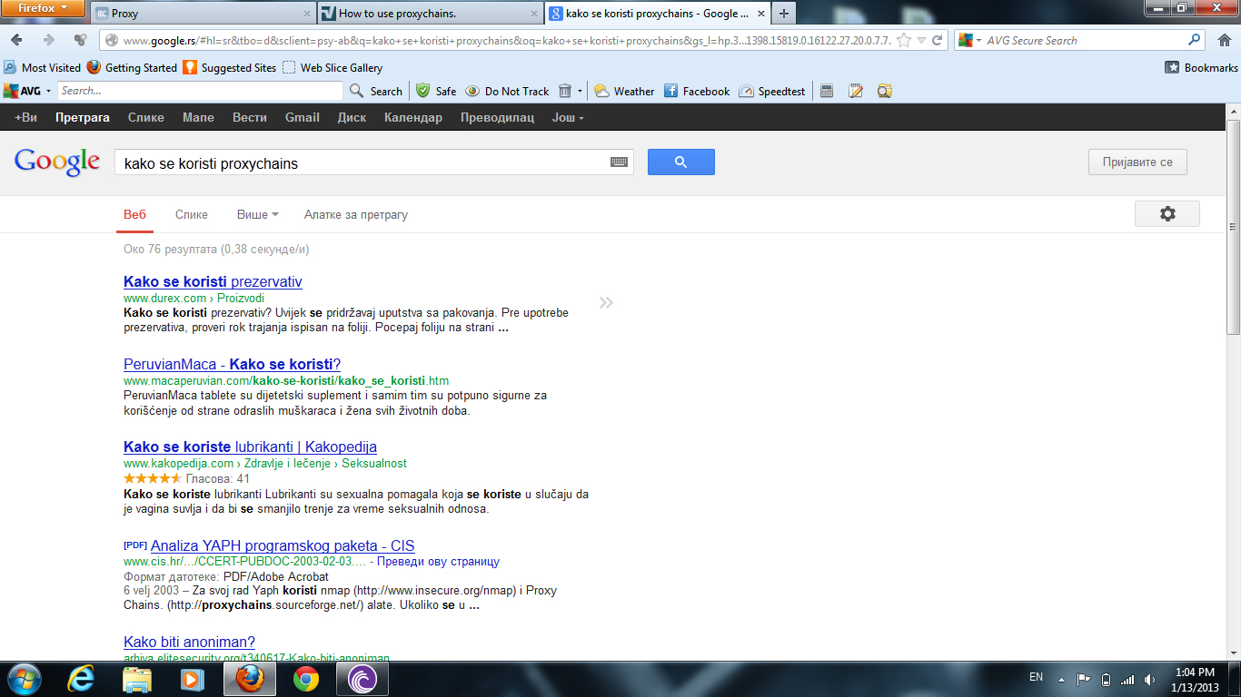Open the Suggested Sites bookmark
The height and width of the screenshot is (697, 1241).
click(230, 67)
